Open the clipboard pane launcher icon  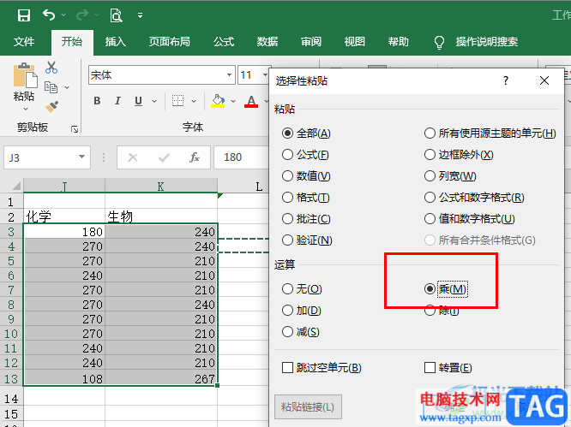(75, 129)
